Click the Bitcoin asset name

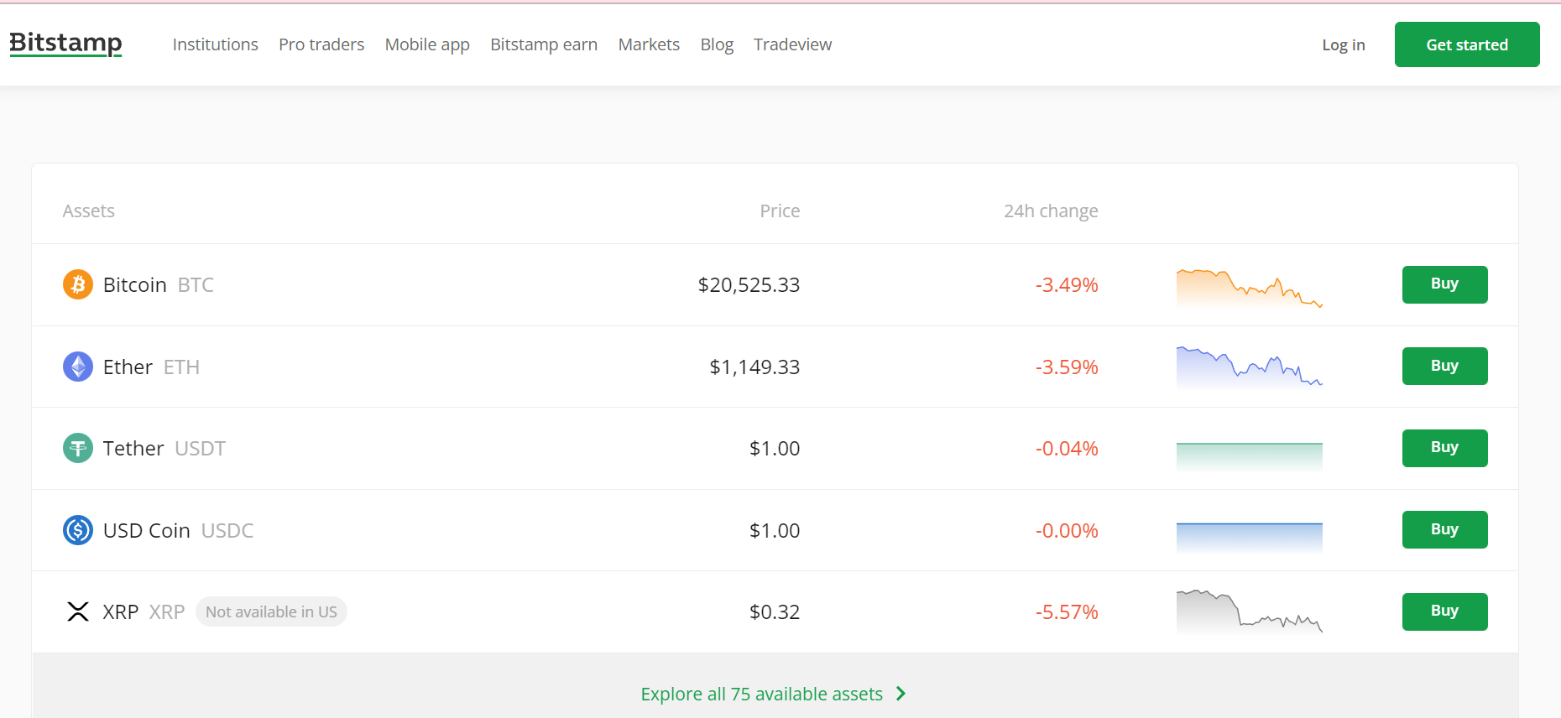pos(135,285)
